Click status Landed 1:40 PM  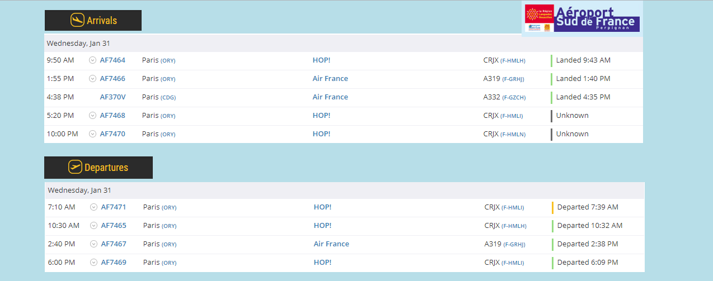click(583, 79)
